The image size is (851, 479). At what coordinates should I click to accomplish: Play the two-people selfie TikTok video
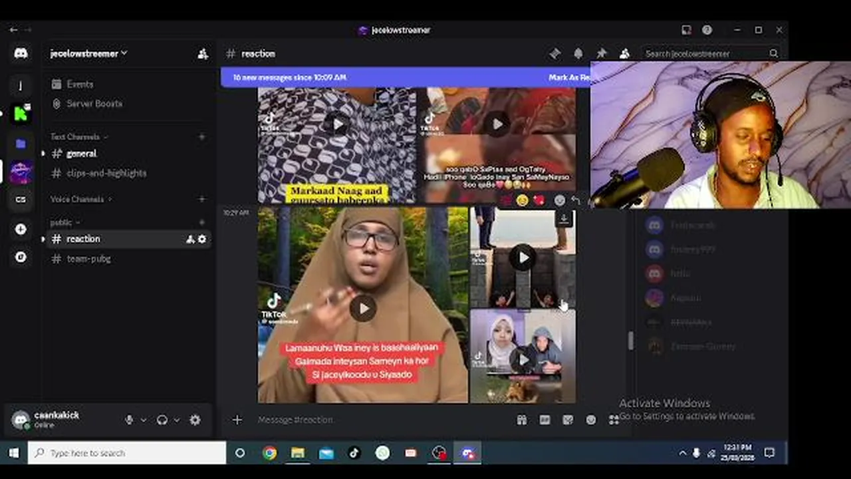tap(523, 360)
